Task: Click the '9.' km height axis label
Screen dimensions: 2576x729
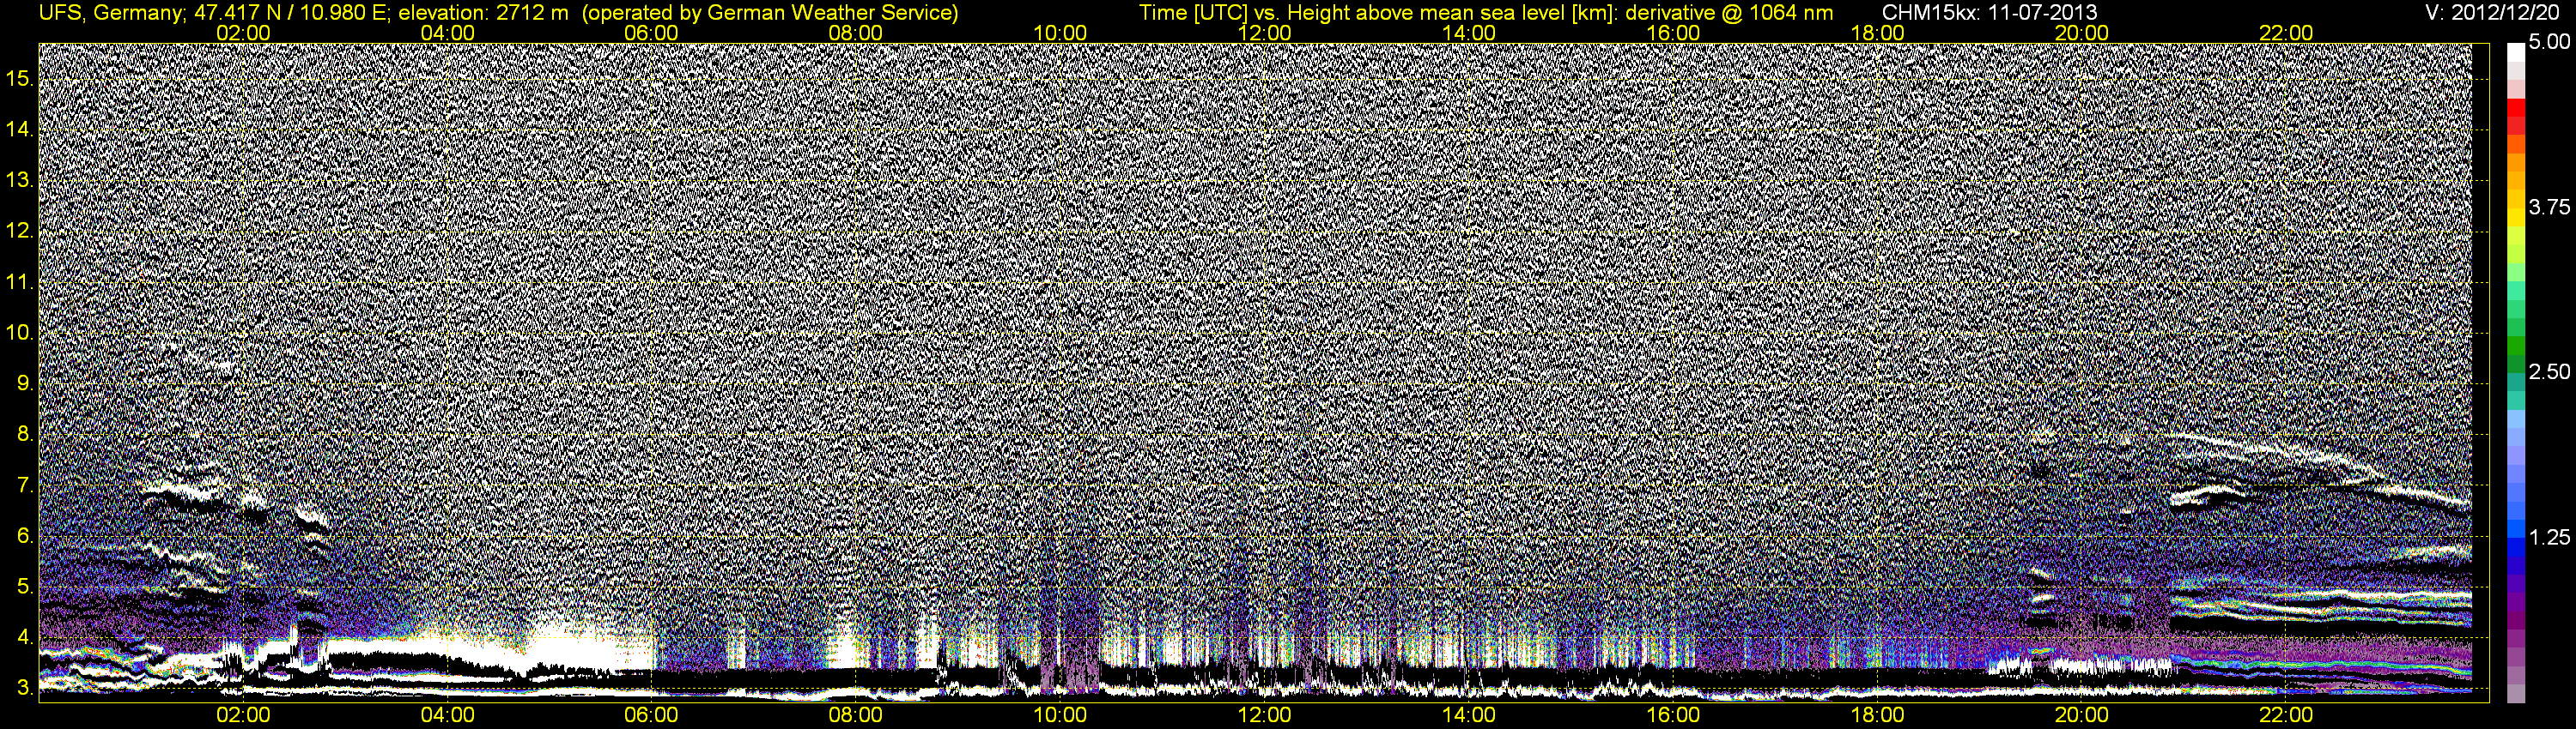Action: coord(25,383)
